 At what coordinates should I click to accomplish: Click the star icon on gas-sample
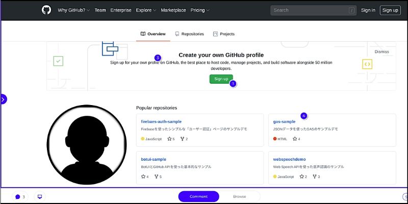(x=295, y=139)
